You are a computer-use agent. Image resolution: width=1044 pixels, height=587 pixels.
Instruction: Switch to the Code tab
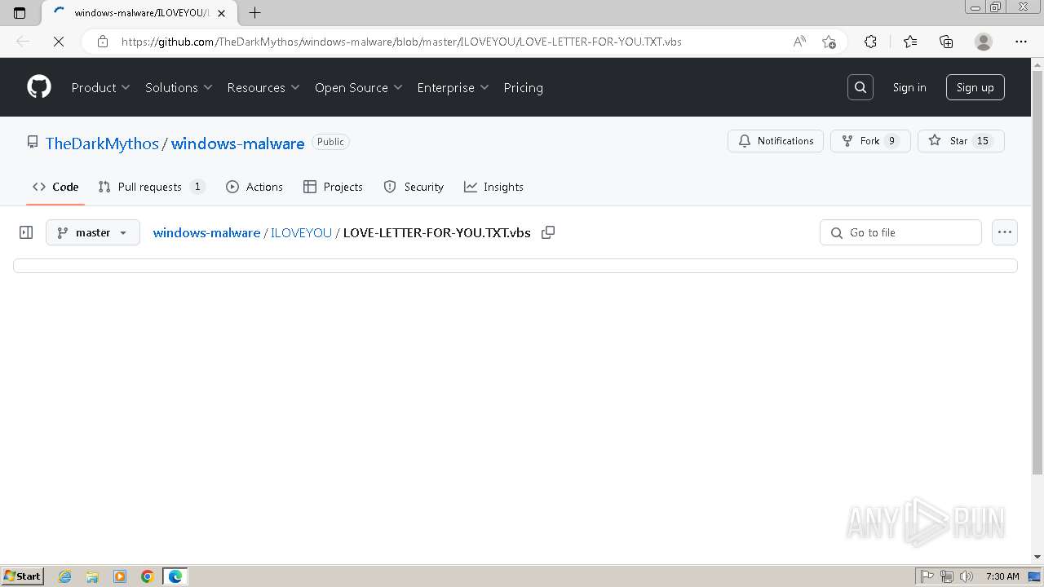[x=55, y=187]
